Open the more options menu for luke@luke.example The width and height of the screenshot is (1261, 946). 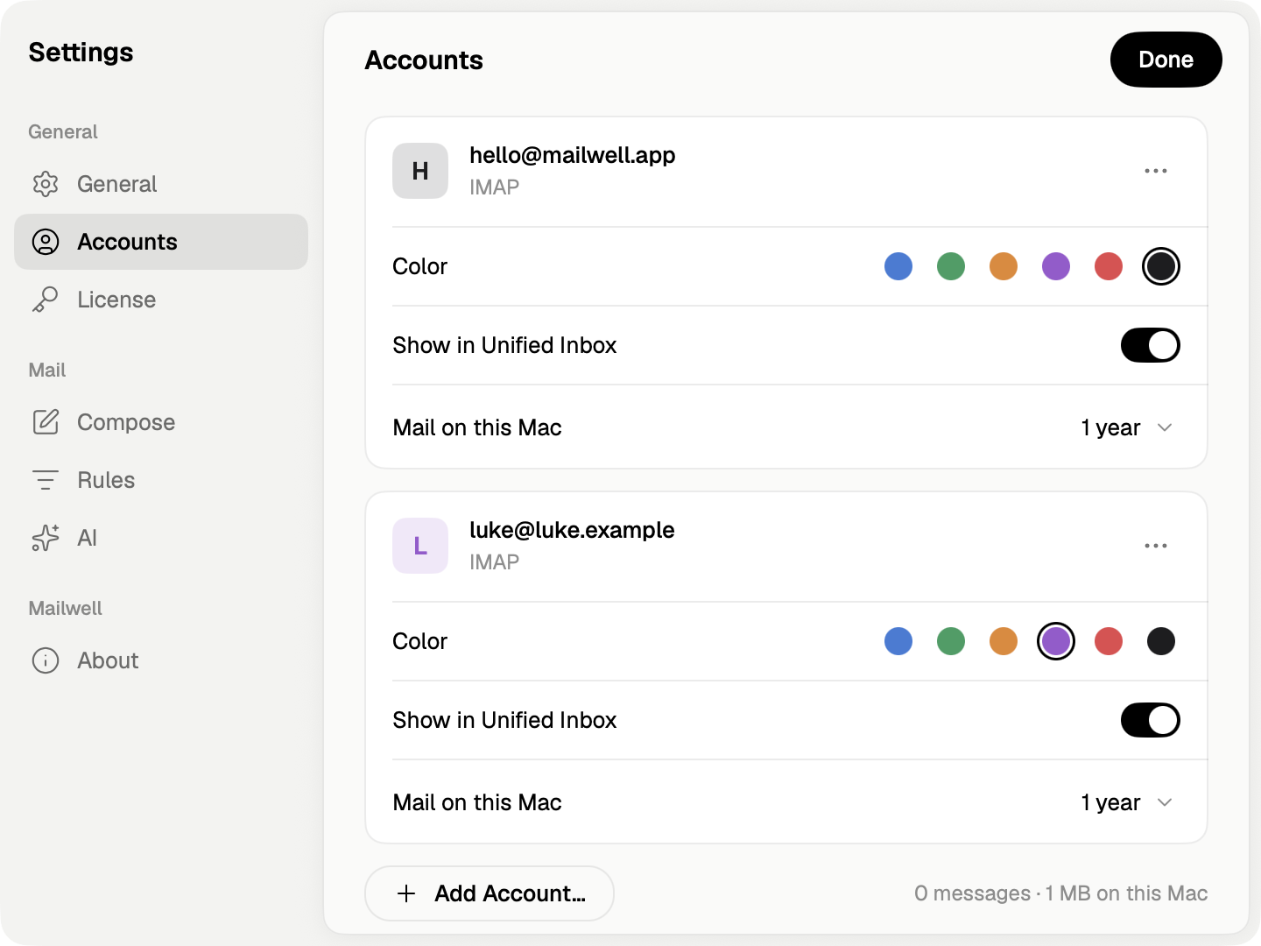click(x=1156, y=546)
